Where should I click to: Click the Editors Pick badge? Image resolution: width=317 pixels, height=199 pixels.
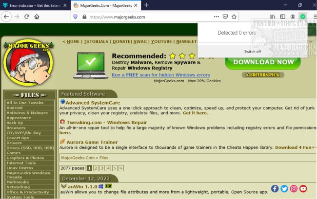(x=263, y=75)
